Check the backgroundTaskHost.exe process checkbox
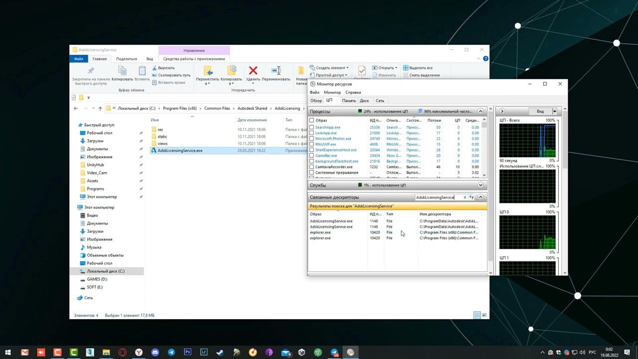 [x=312, y=161]
